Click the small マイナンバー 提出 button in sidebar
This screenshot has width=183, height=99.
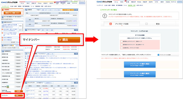(x=19, y=95)
